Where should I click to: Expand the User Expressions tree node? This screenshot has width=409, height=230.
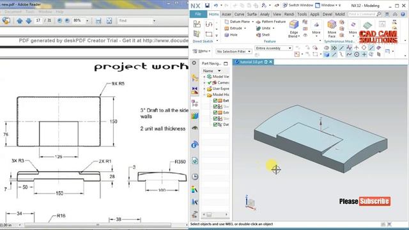click(x=204, y=89)
